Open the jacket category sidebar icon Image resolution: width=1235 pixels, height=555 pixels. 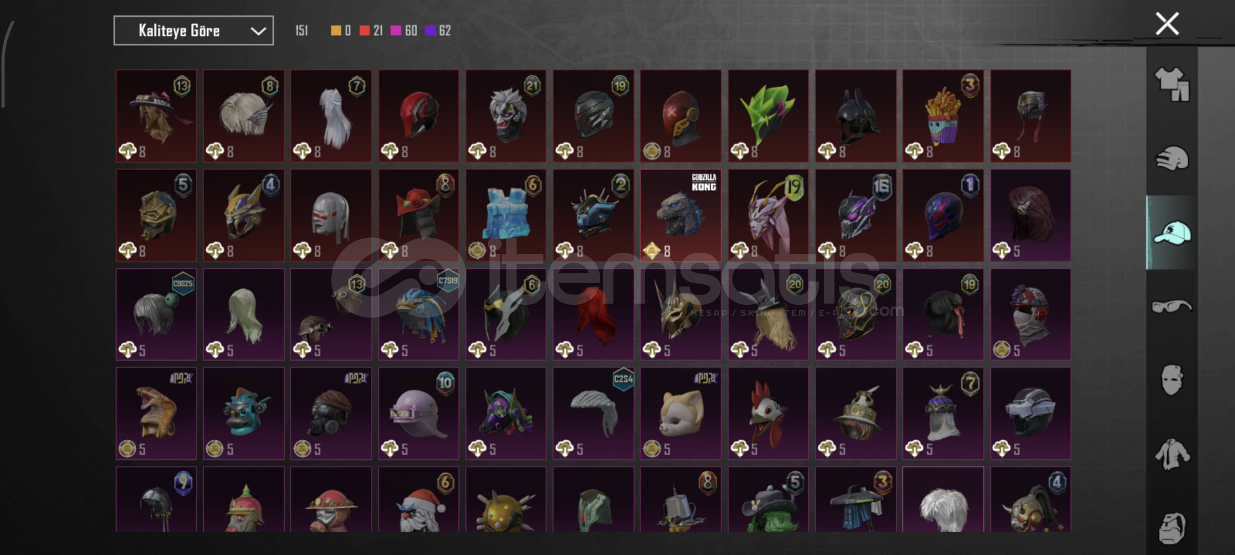[1172, 454]
